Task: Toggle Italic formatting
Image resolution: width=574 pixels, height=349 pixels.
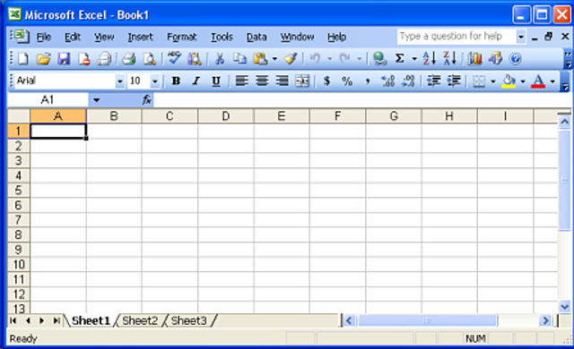Action: (196, 81)
